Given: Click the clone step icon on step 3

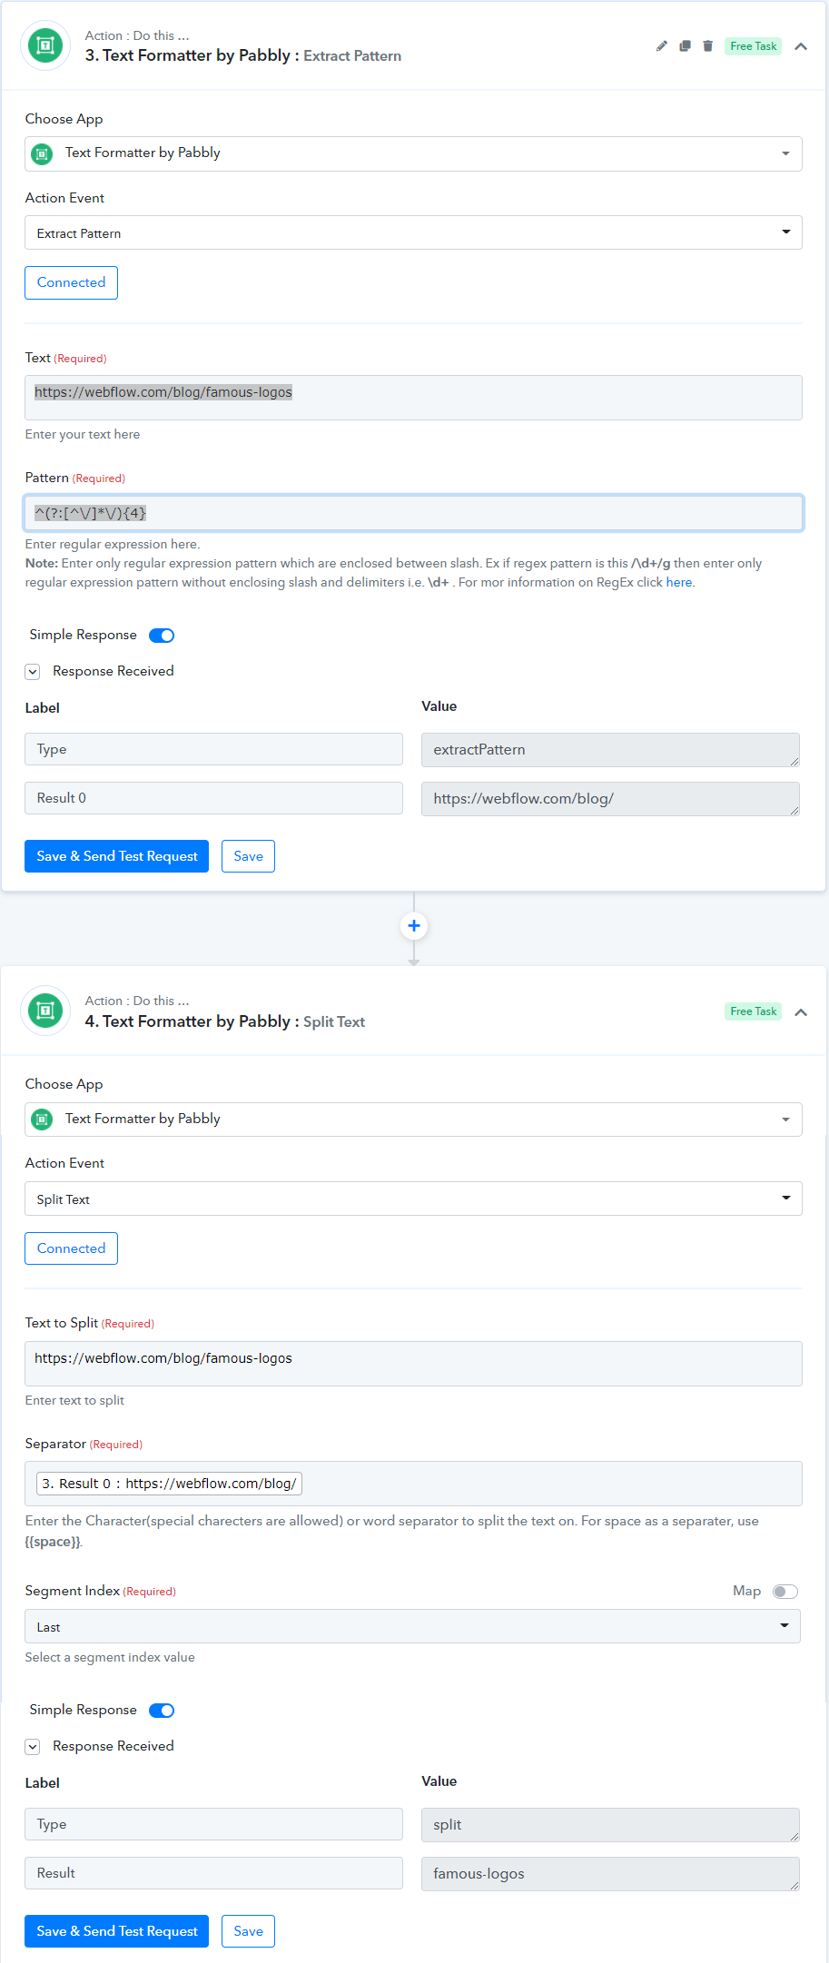Looking at the screenshot, I should (x=685, y=46).
